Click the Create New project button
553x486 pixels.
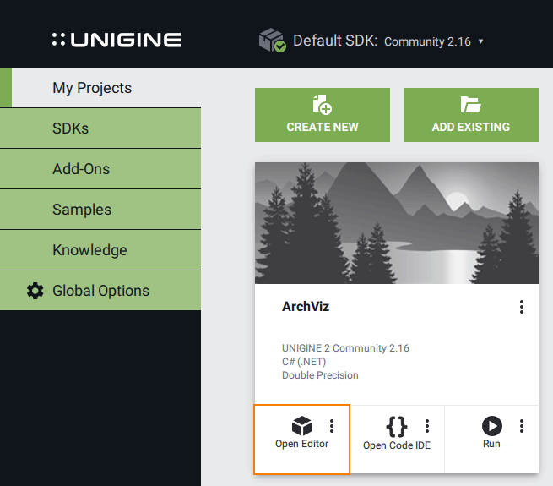(323, 115)
